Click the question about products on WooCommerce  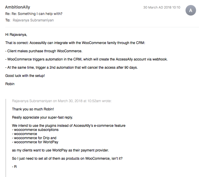(67, 159)
